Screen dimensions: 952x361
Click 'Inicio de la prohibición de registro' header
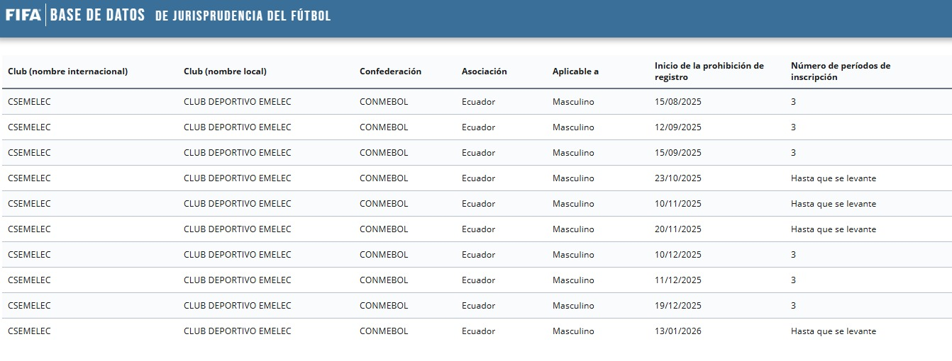click(x=709, y=71)
